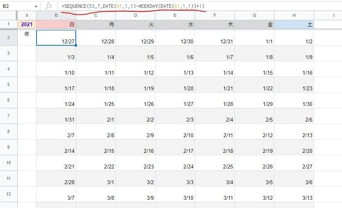Select the cell showing 1/5
Viewport: 342px width, 208px height.
pos(135,54)
